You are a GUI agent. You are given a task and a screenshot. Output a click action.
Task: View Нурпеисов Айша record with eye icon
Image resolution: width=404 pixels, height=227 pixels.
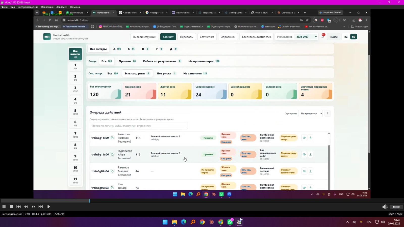pos(304,154)
